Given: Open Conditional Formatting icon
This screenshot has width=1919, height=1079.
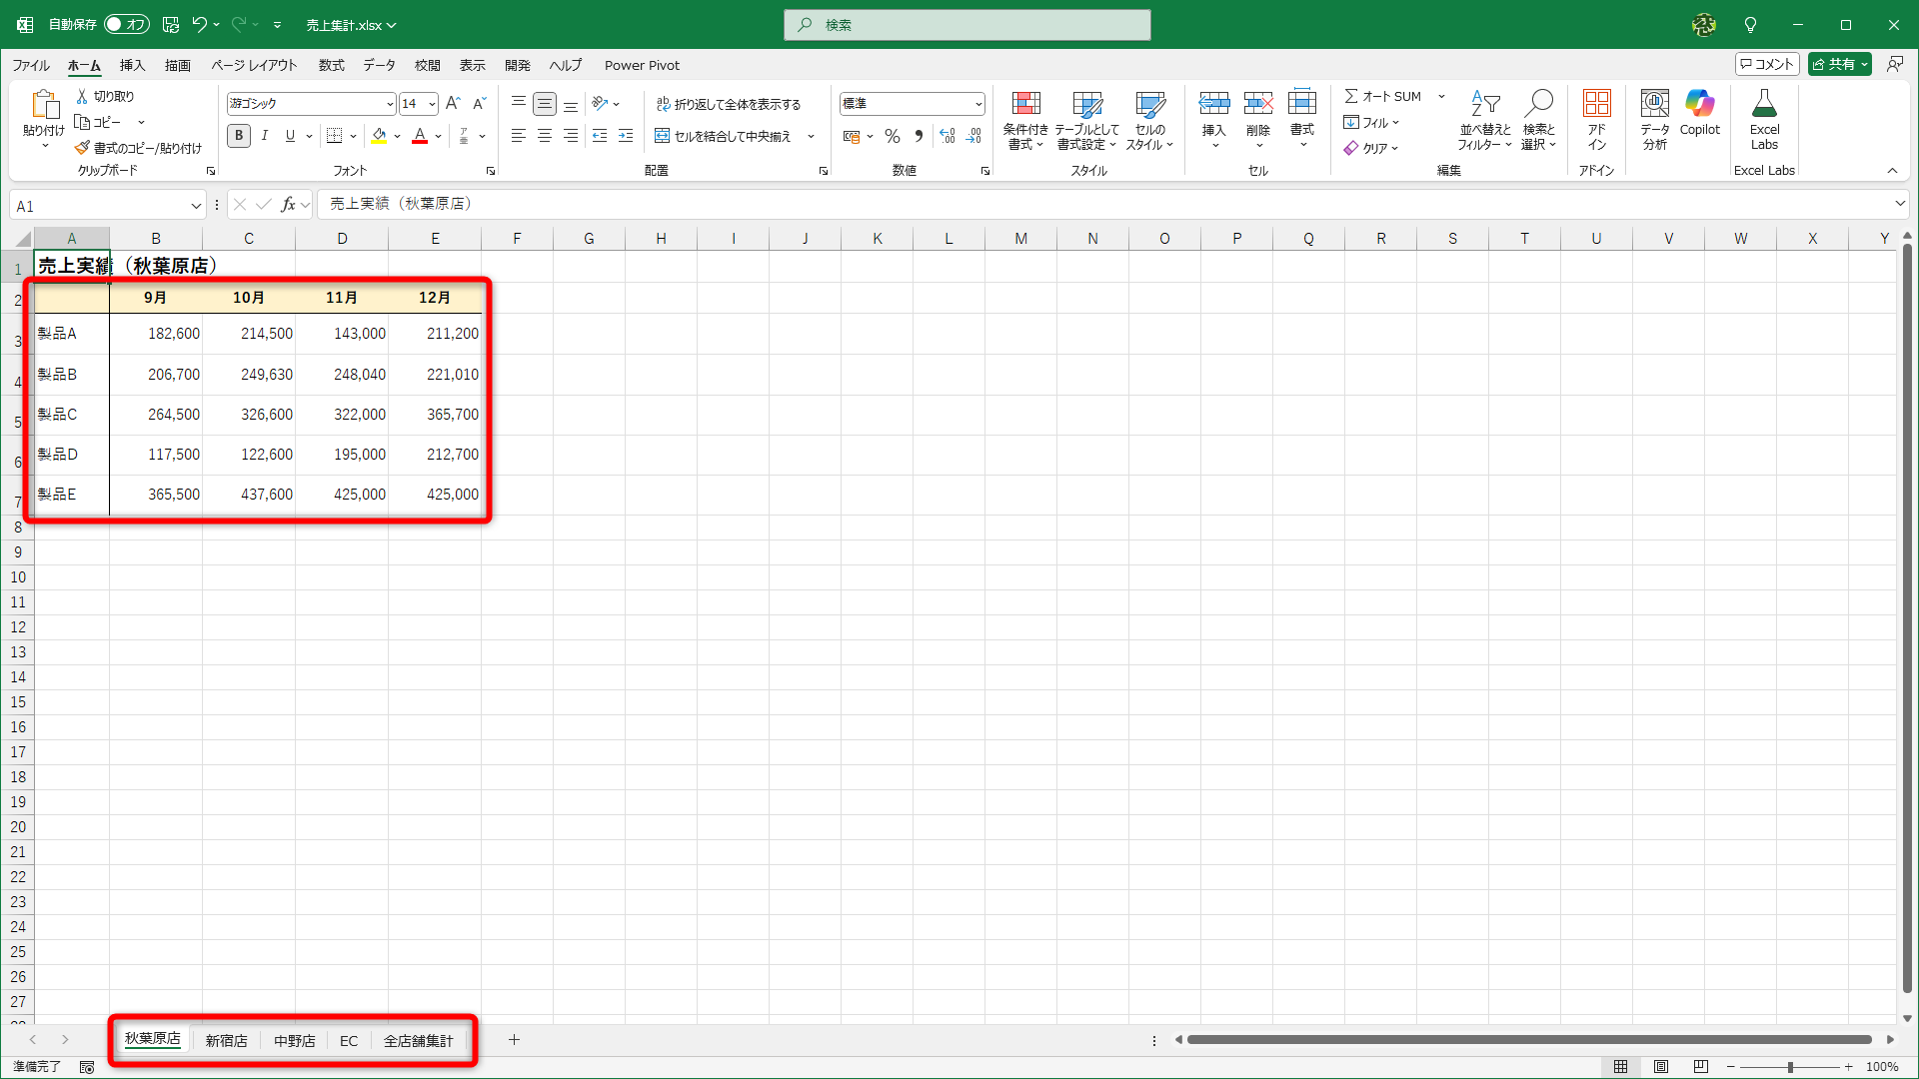Looking at the screenshot, I should pos(1025,105).
